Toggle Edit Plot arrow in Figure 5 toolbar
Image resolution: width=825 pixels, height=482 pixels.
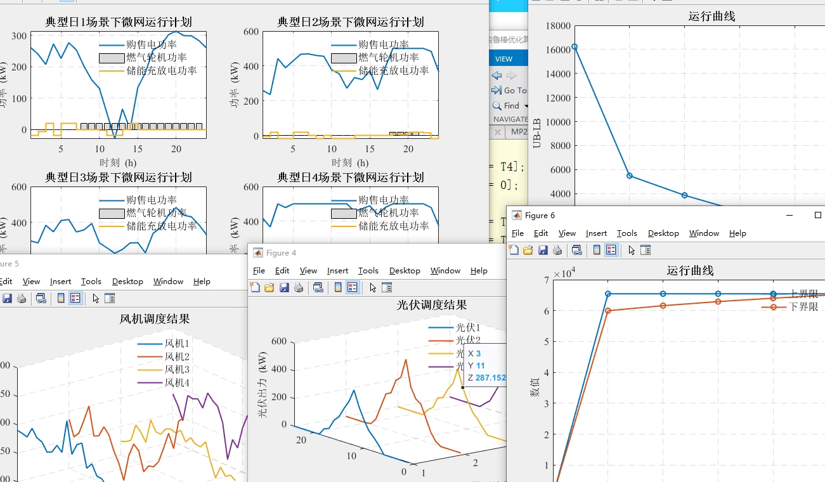point(96,298)
